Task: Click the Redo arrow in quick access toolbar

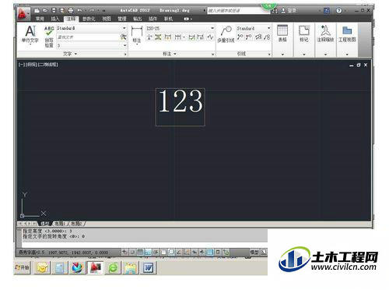Action: (92, 10)
